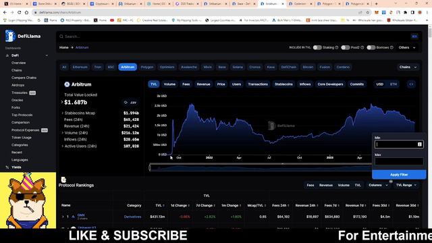
Task: Toggle Pool2 in TVL
Action: [345, 47]
